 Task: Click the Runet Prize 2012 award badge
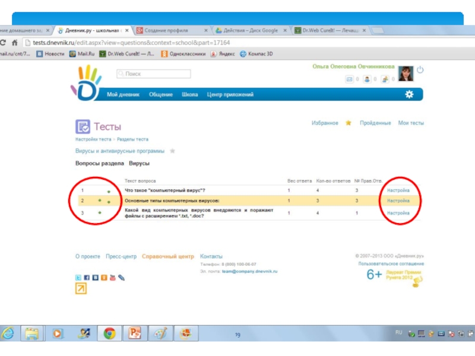pos(404,278)
